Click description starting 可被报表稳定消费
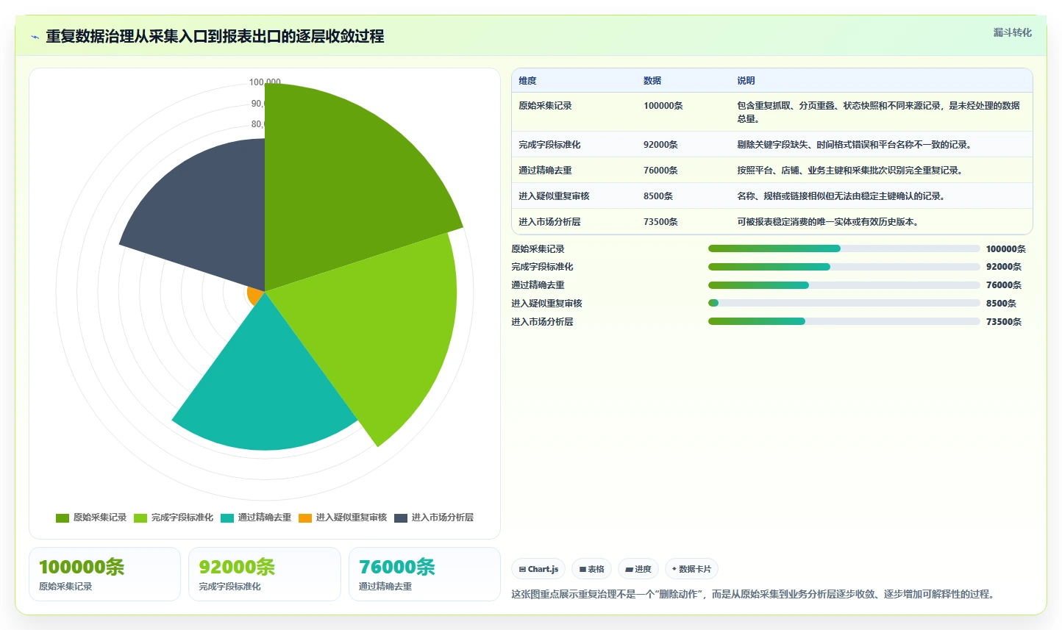The width and height of the screenshot is (1062, 630). [x=829, y=222]
